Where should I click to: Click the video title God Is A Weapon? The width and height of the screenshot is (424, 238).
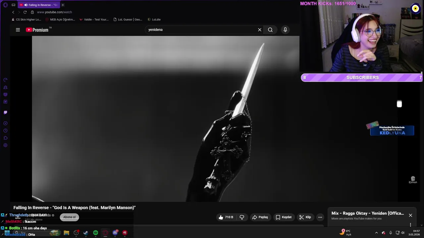click(75, 208)
